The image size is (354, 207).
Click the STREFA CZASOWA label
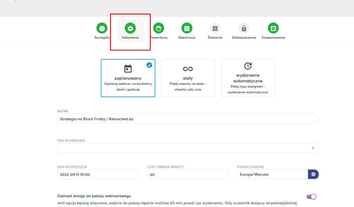coord(250,167)
